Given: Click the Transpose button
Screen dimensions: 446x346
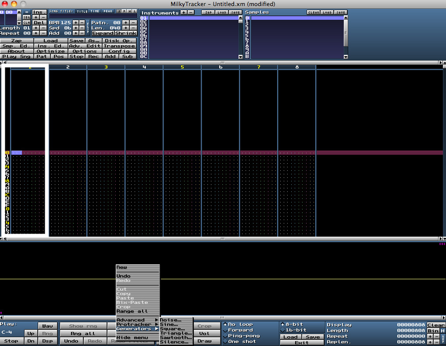Looking at the screenshot, I should pyautogui.click(x=119, y=46).
